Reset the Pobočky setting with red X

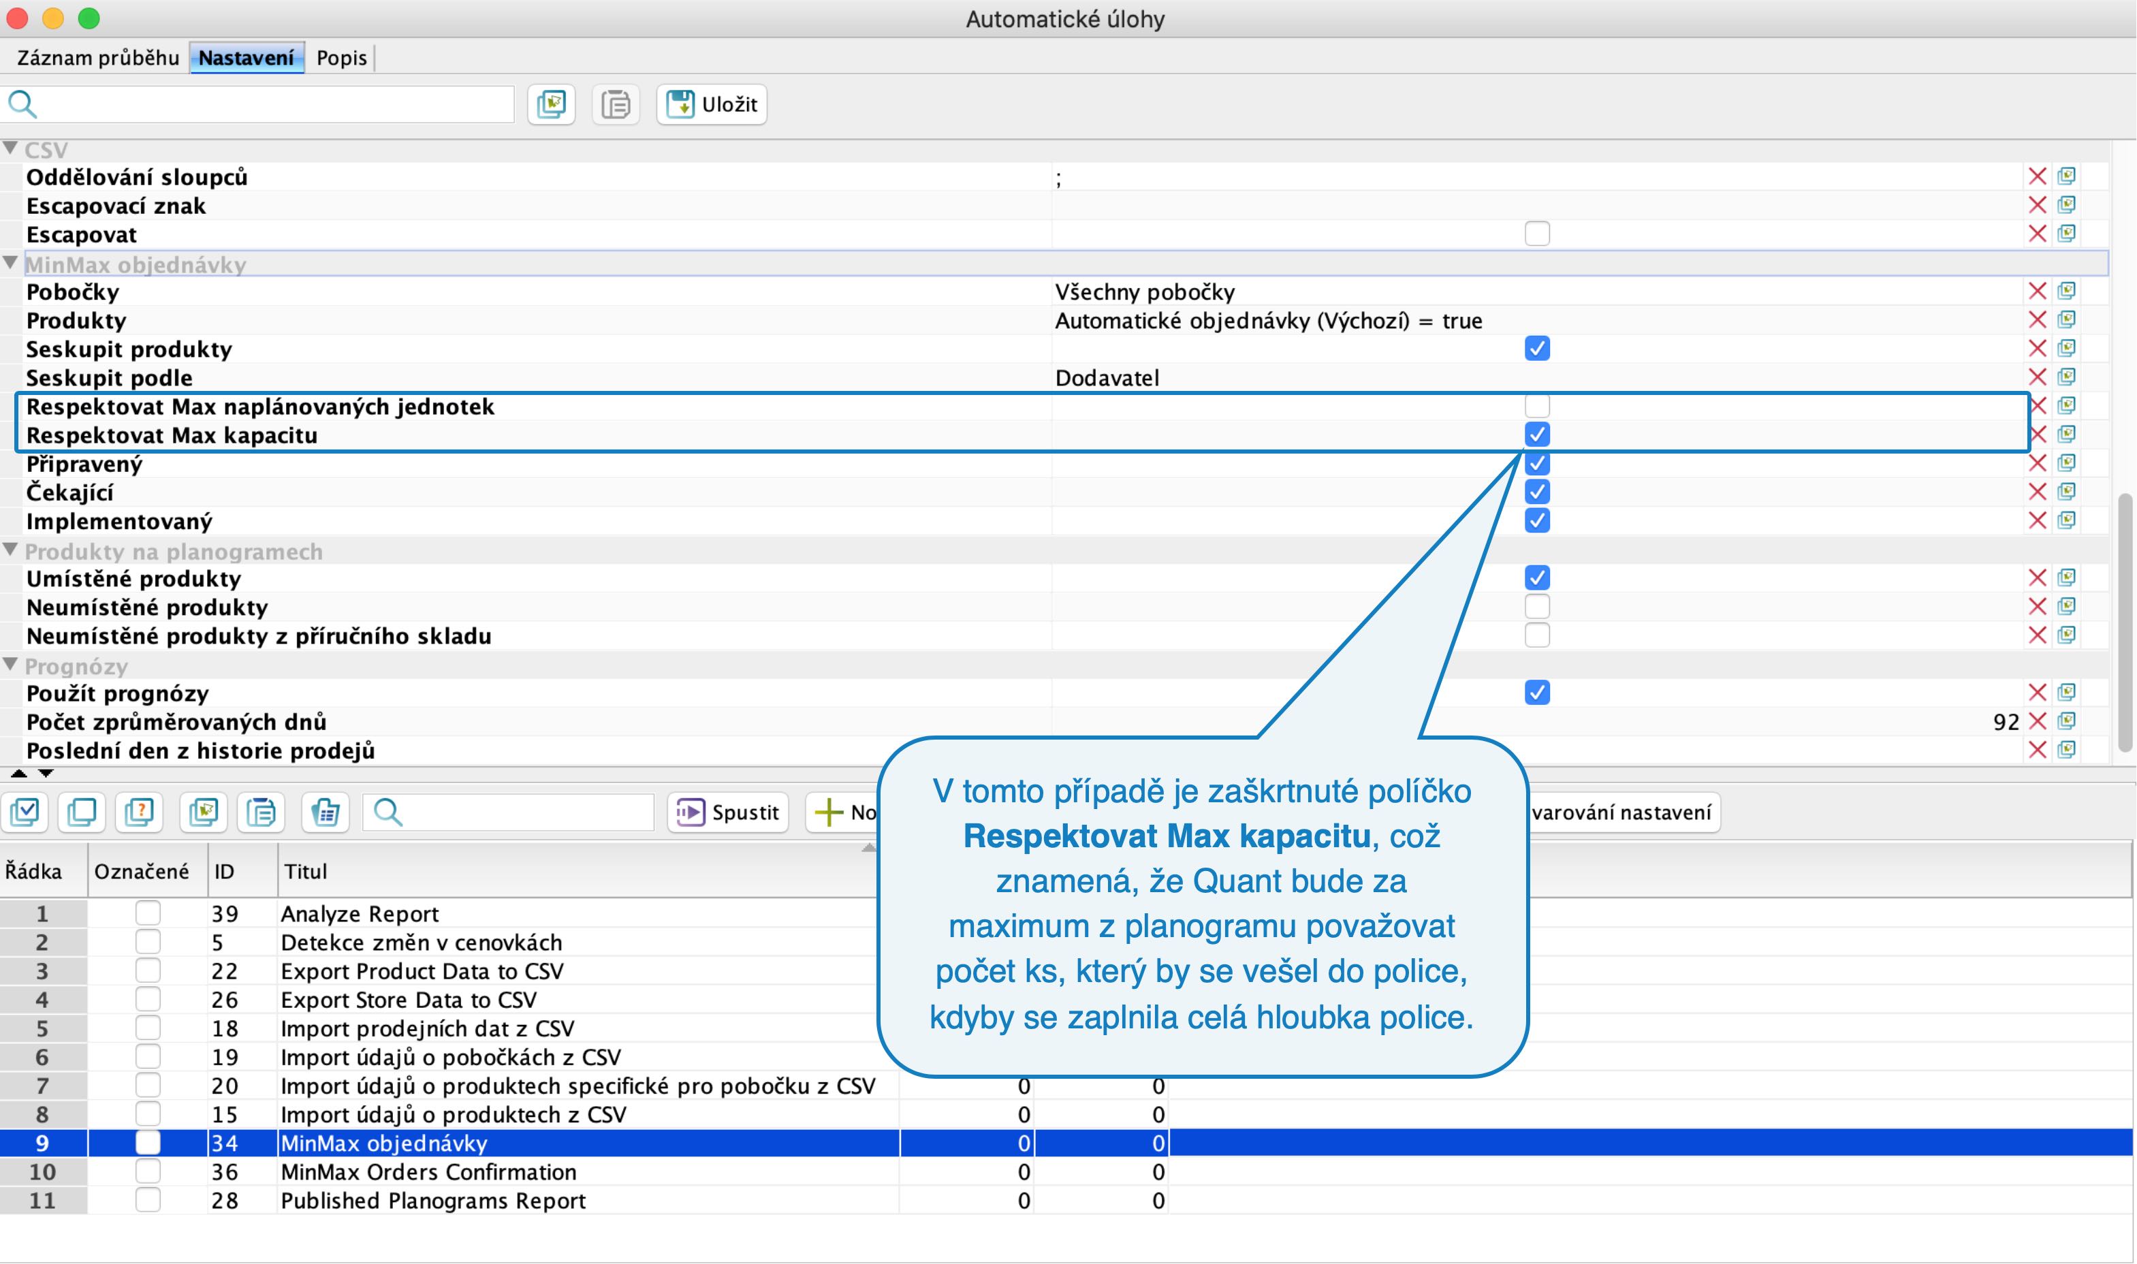pyautogui.click(x=2038, y=291)
